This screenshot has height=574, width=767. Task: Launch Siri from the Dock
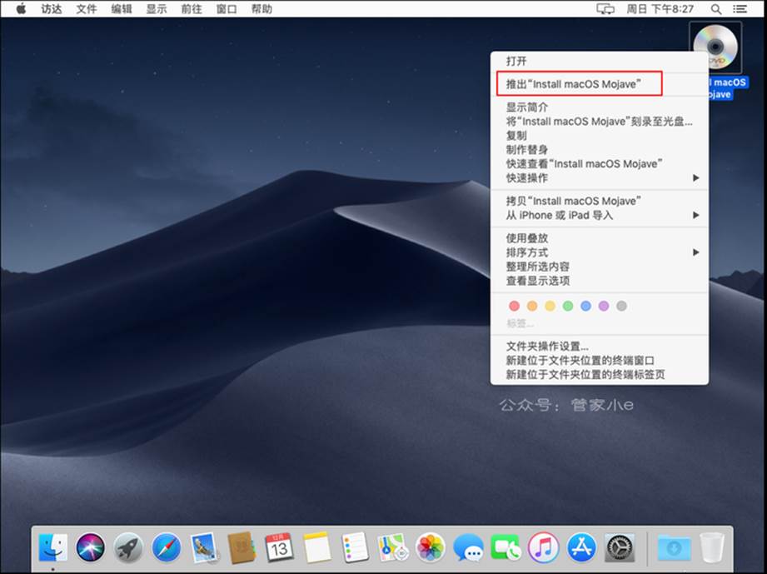(90, 547)
